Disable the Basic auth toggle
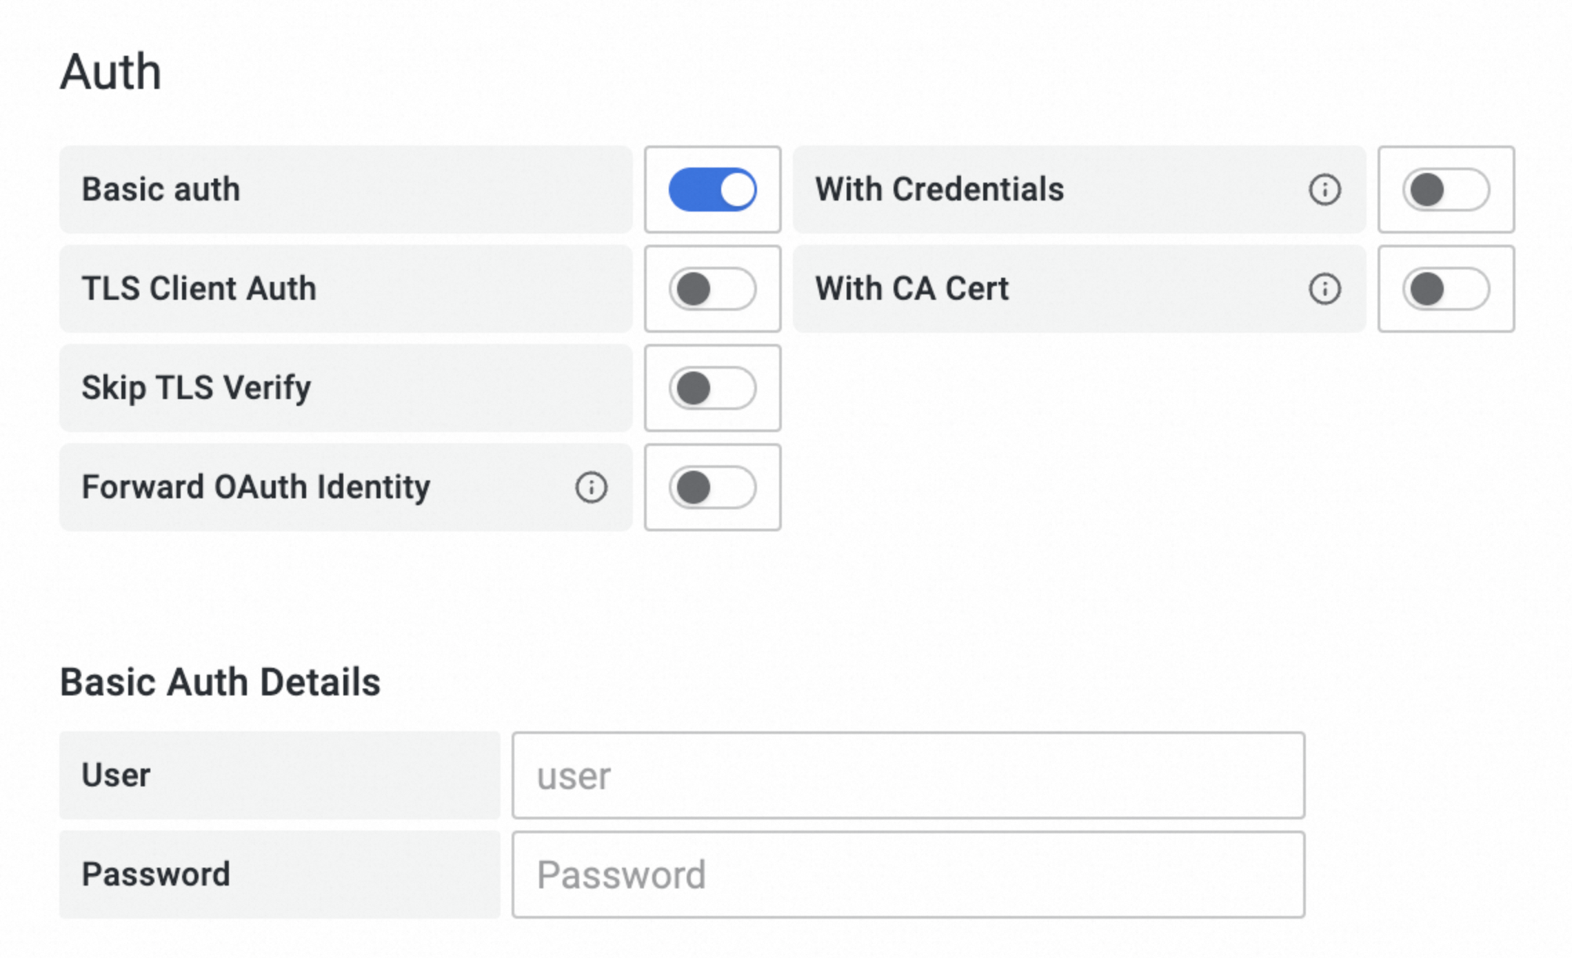This screenshot has width=1572, height=958. pyautogui.click(x=712, y=190)
